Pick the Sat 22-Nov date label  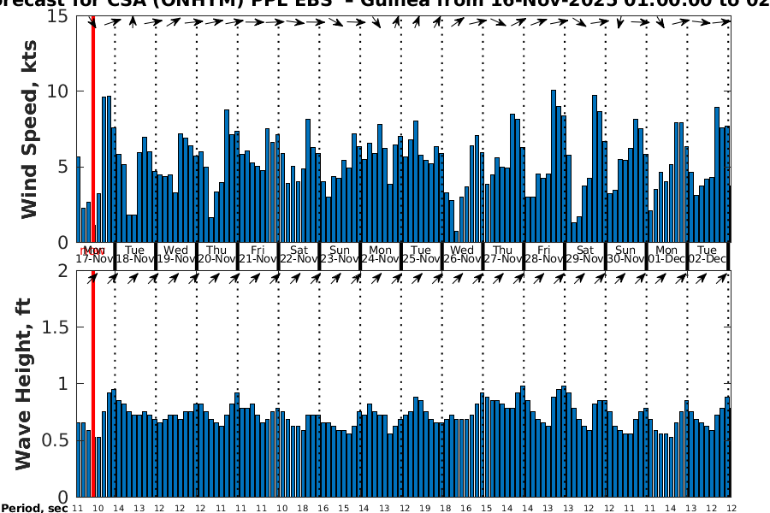[x=299, y=255]
